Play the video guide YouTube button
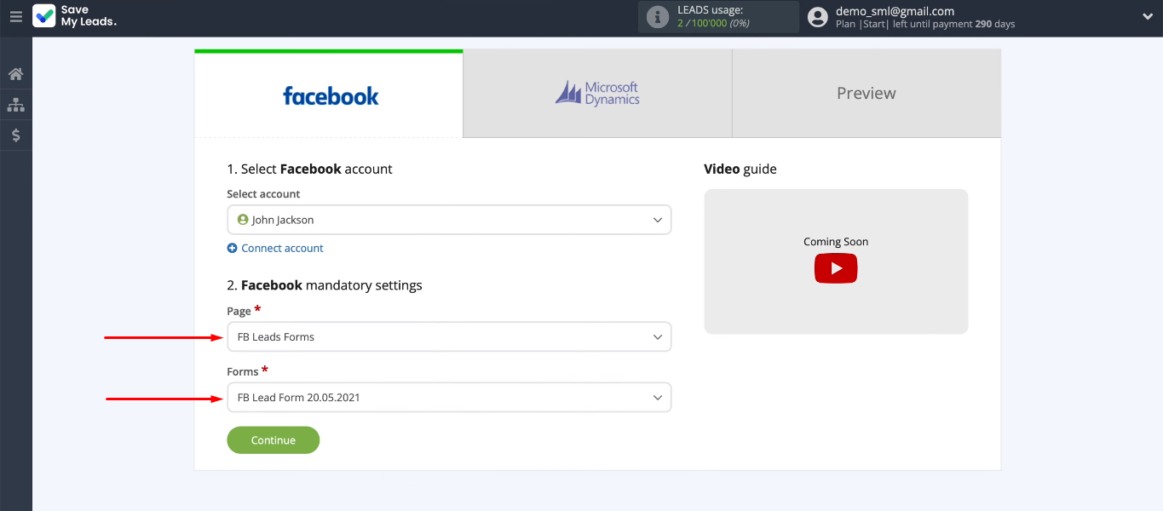 (835, 268)
